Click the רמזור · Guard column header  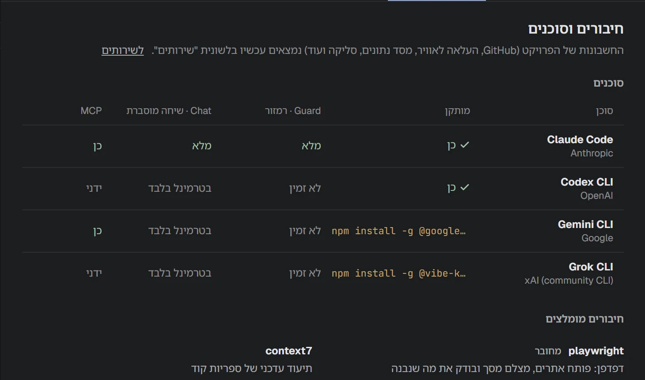293,111
